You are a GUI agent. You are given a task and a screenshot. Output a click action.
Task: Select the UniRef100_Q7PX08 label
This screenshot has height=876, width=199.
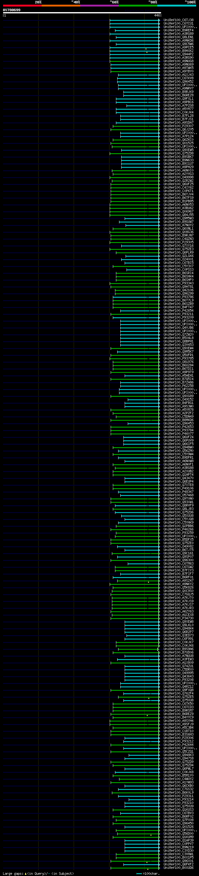point(178,820)
